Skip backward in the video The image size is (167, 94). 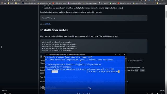tap(79, 93)
